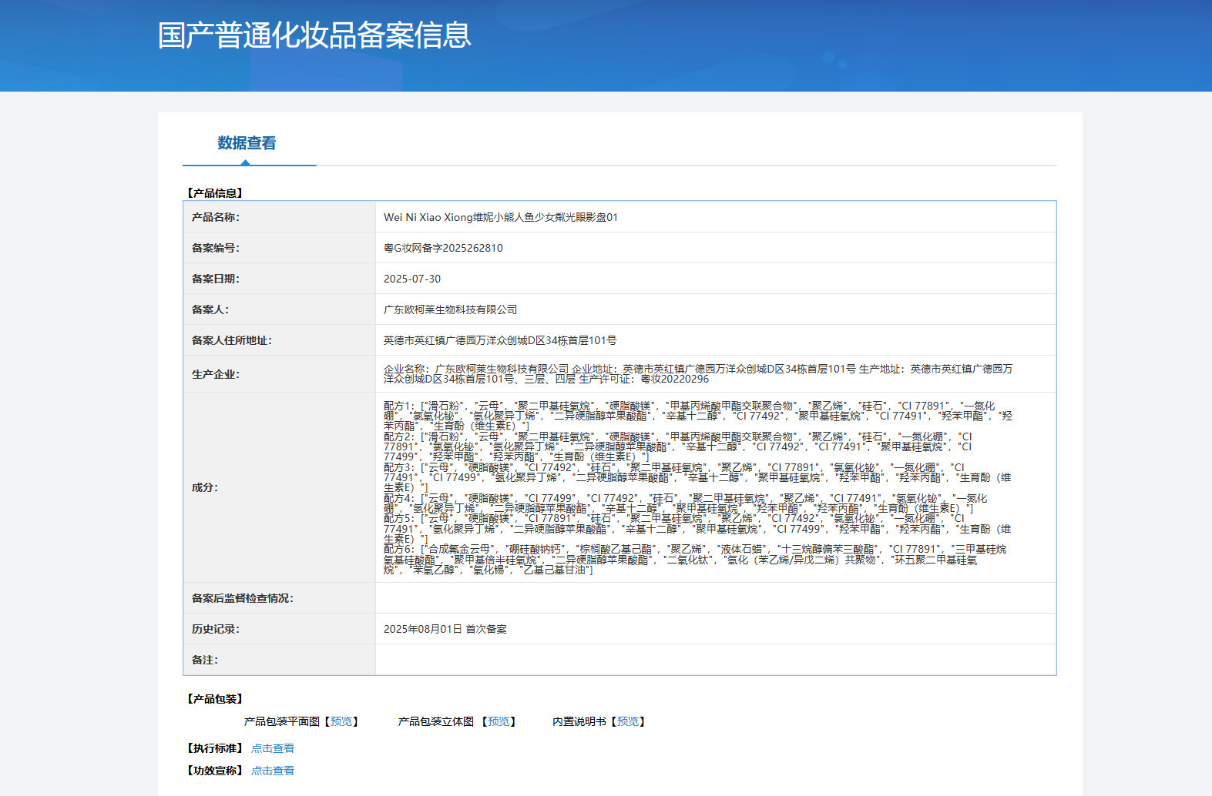This screenshot has height=796, width=1212.
Task: Click the 备案后监督检查情况 row label
Action: 243,598
